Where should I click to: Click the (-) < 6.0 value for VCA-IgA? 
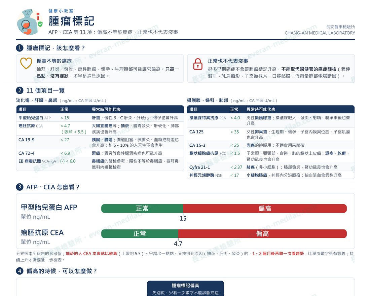68,161
